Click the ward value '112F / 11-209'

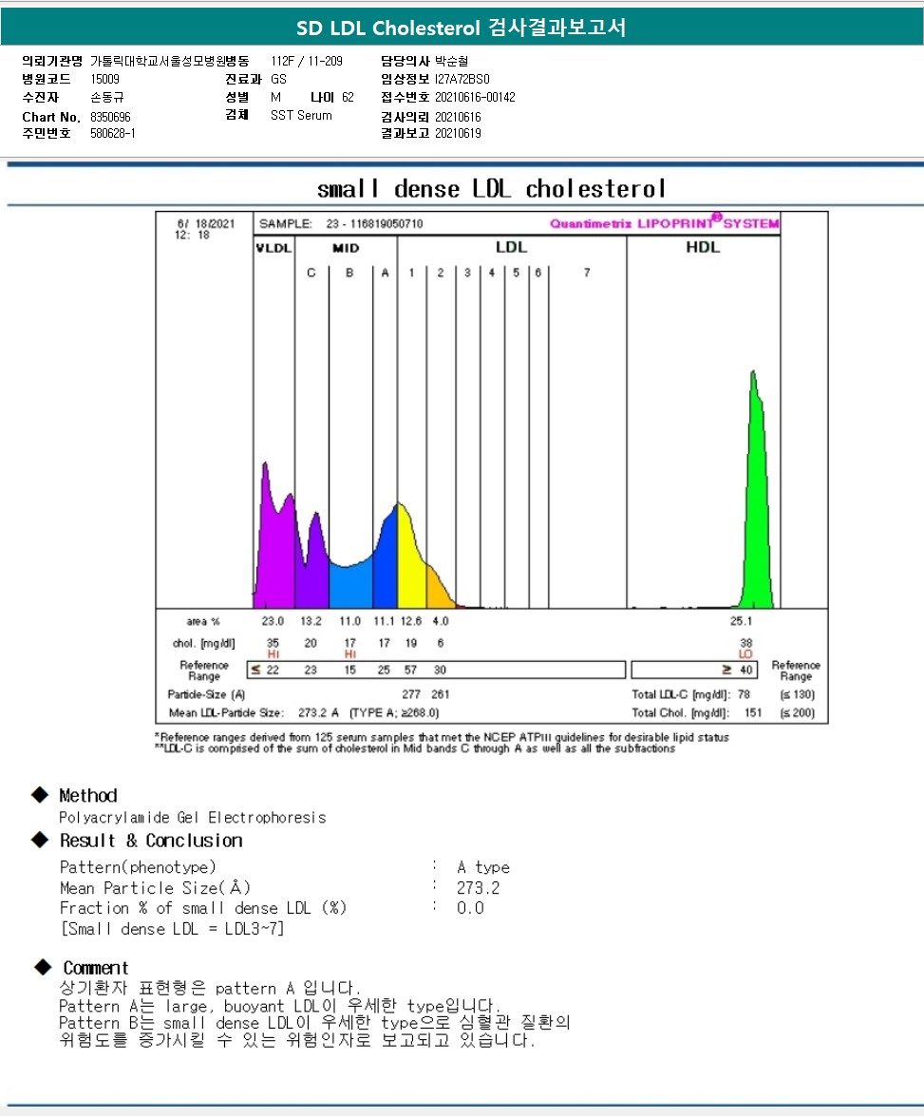(306, 61)
